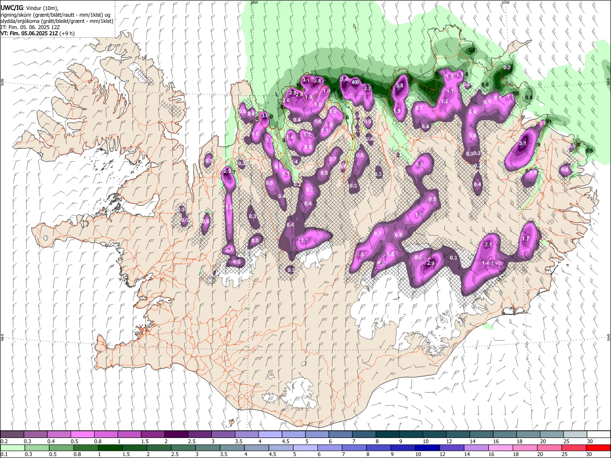The image size is (611, 458).
Task: Click the 3.5 snowfall value on the map
Action: click(400, 85)
